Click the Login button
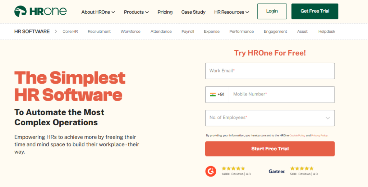Screen dimensions: 368x187 pyautogui.click(x=272, y=11)
